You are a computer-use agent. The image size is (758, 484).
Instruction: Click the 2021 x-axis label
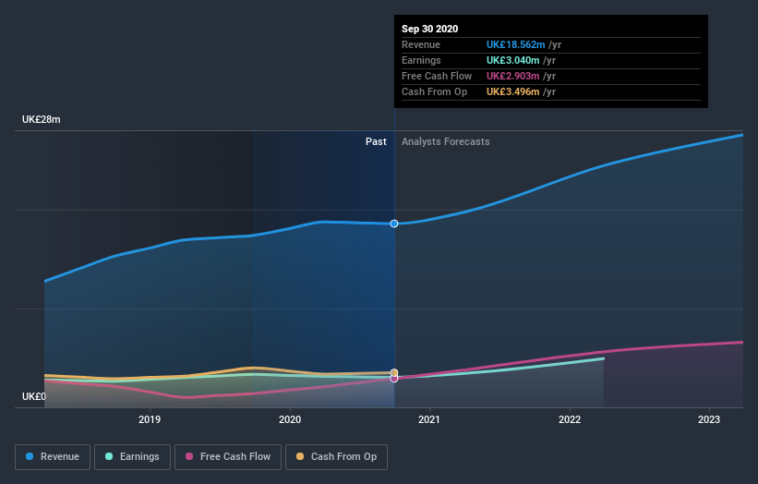(x=428, y=419)
